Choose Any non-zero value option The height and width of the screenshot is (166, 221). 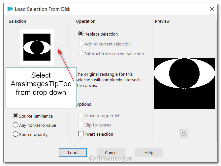pos(15,125)
